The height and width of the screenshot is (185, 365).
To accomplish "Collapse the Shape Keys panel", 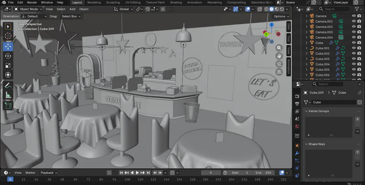I will coord(306,144).
